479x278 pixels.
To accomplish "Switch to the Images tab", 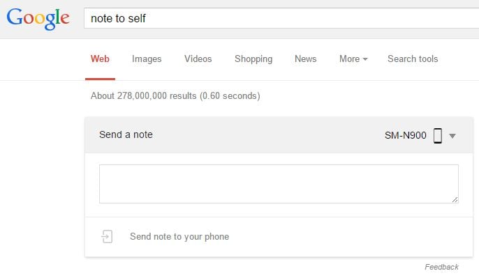I will tap(147, 59).
